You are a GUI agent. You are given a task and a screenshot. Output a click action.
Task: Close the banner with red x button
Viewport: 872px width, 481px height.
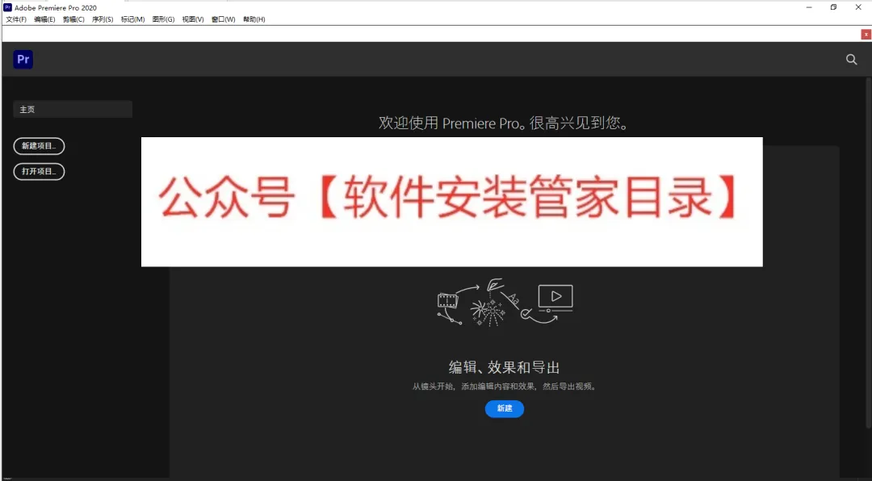tap(866, 35)
